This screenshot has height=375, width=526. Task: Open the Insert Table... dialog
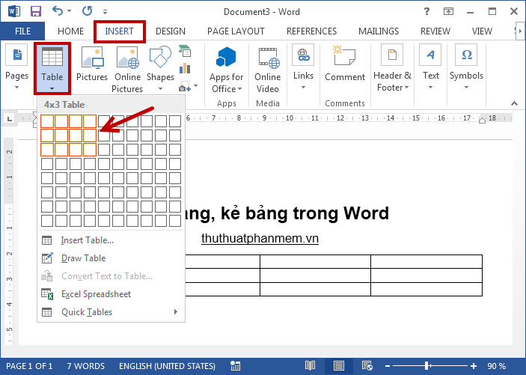pyautogui.click(x=111, y=240)
